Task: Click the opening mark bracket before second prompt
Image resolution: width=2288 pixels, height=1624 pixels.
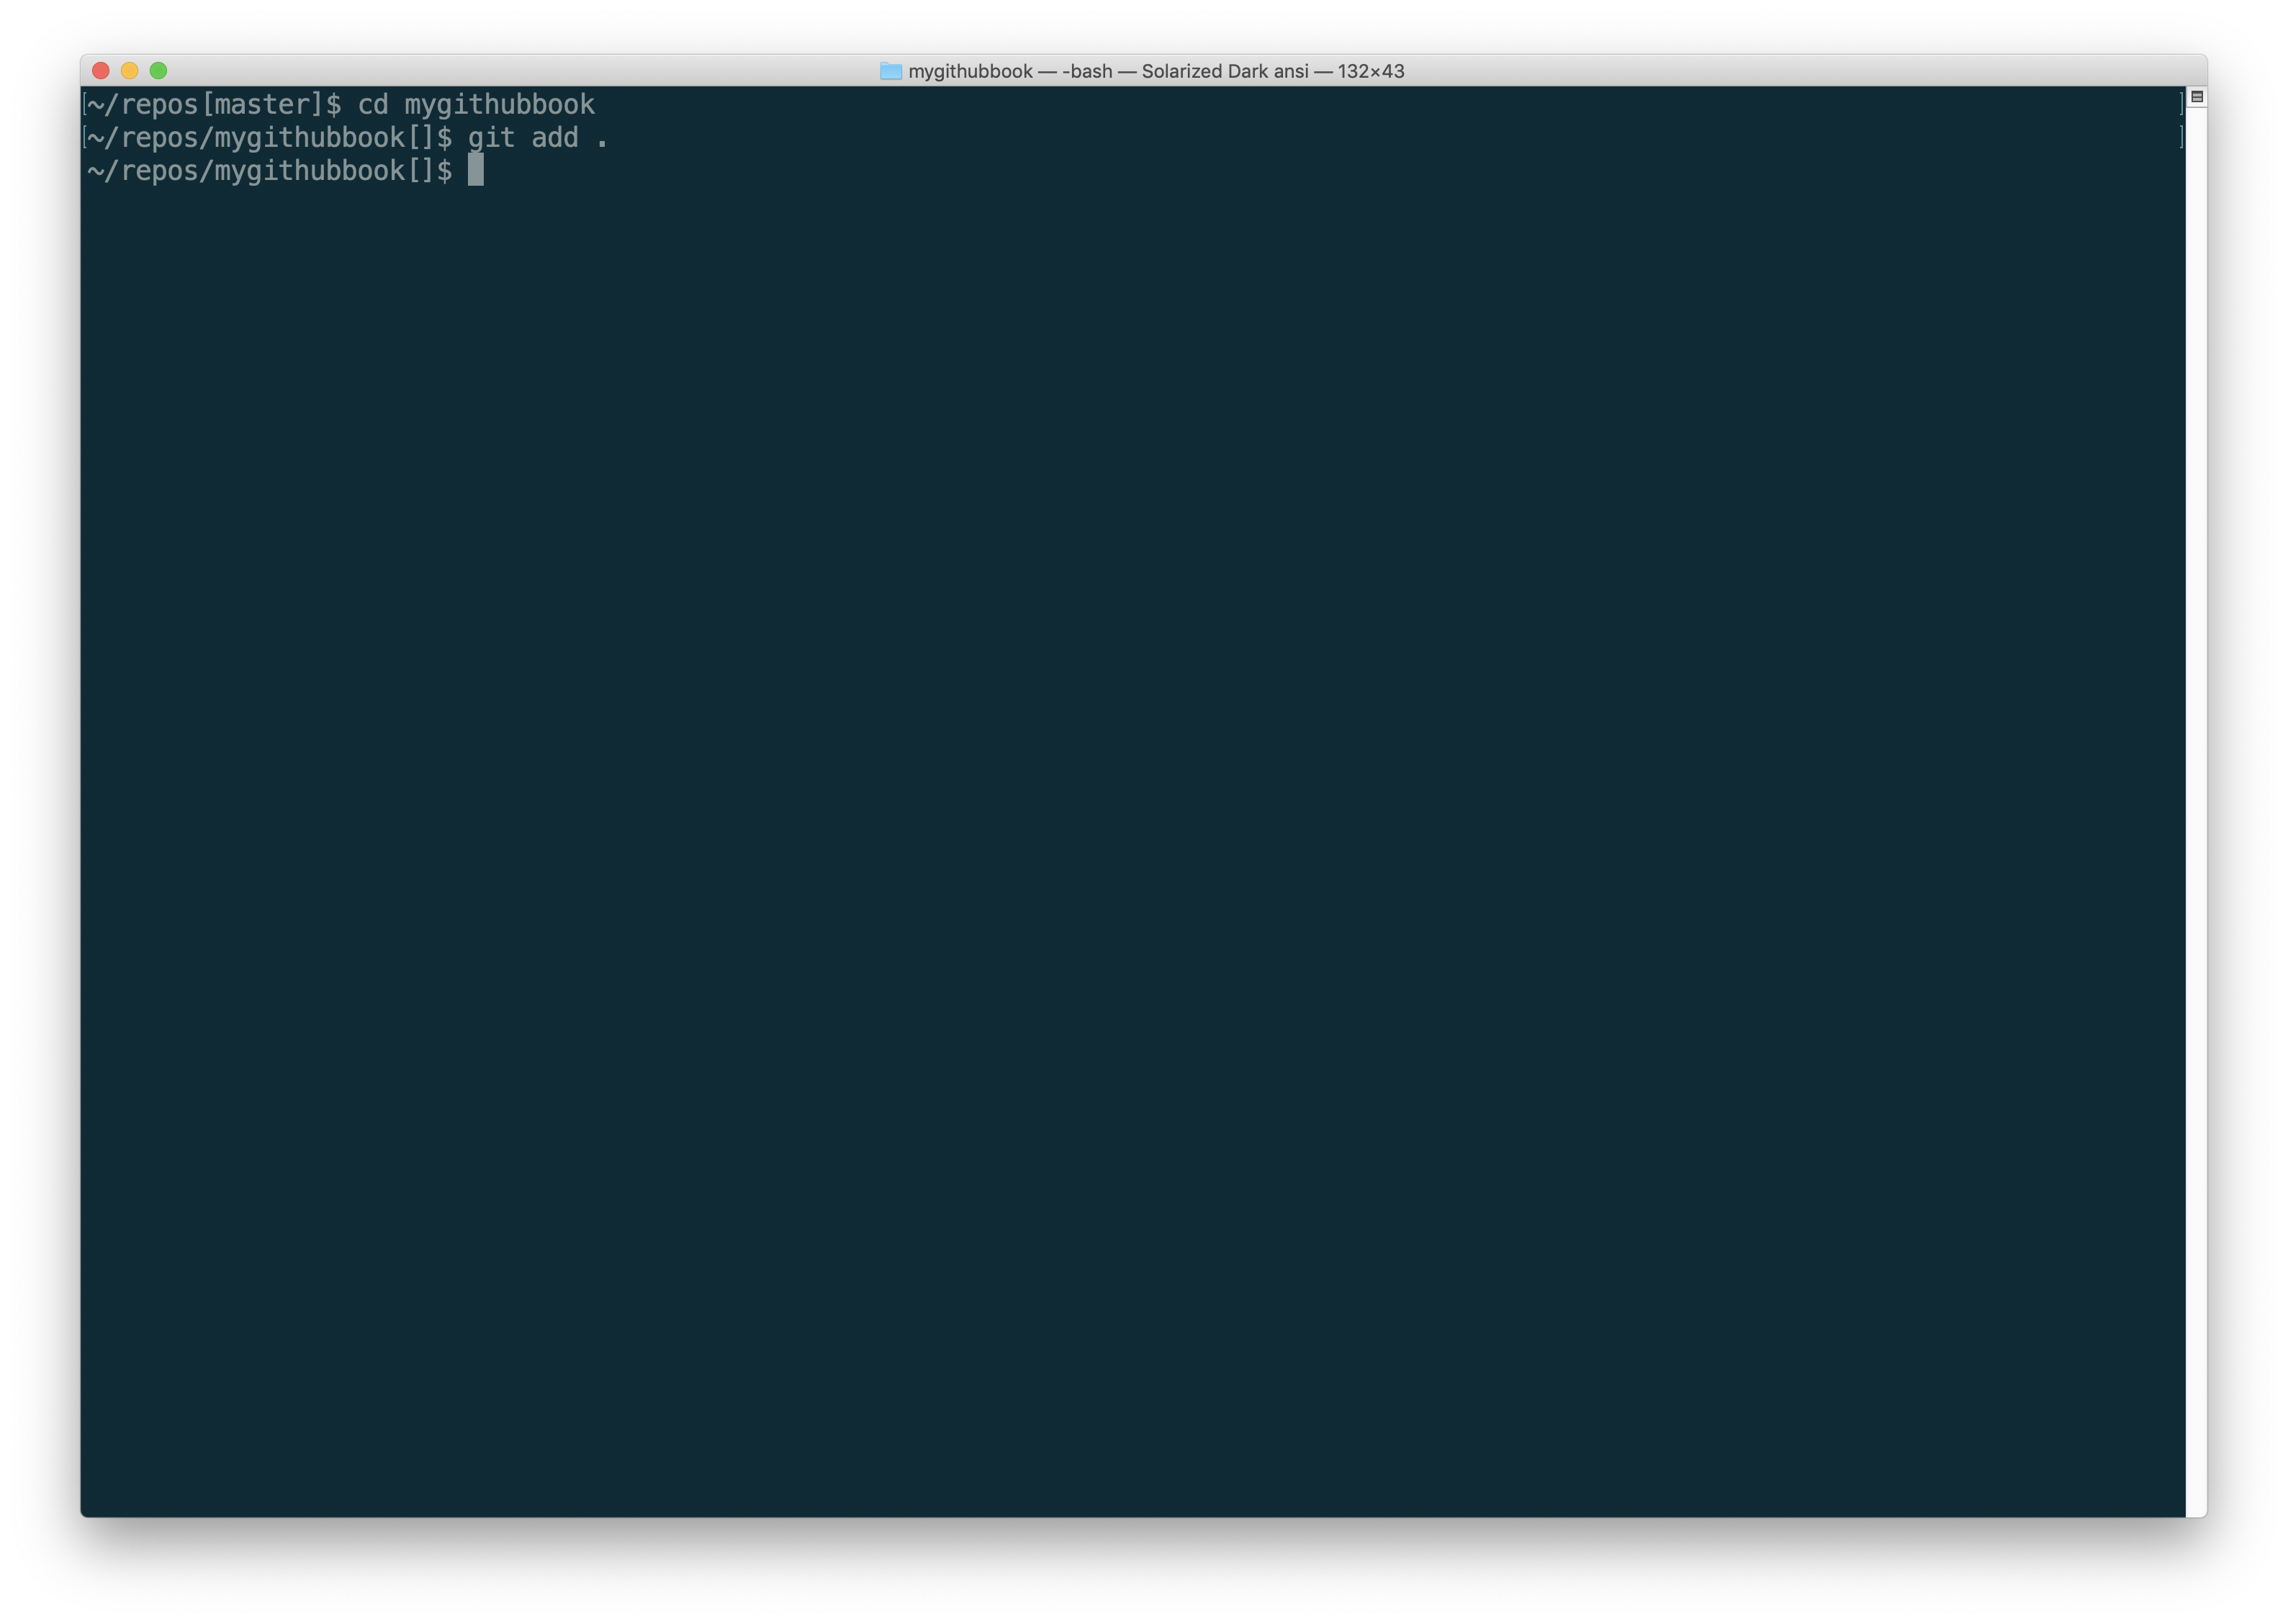Action: point(85,137)
